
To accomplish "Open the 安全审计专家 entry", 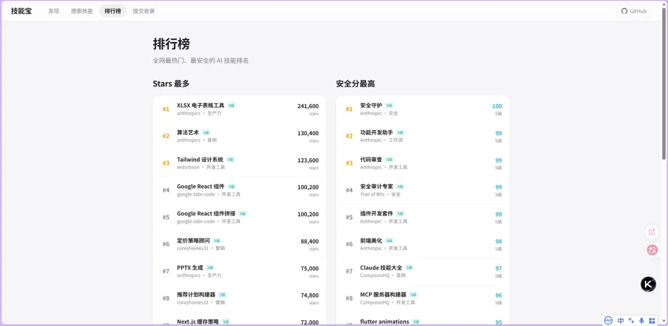I will click(x=423, y=190).
